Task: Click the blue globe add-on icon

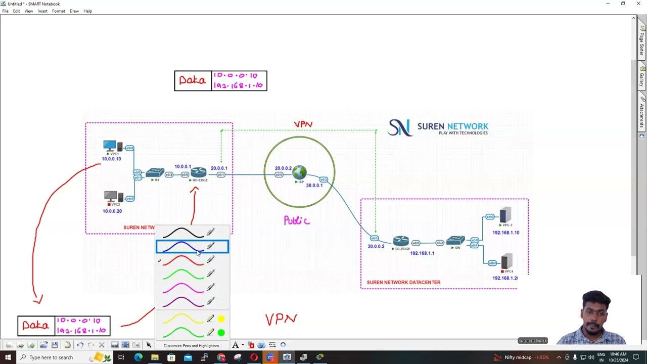Action: point(261,345)
